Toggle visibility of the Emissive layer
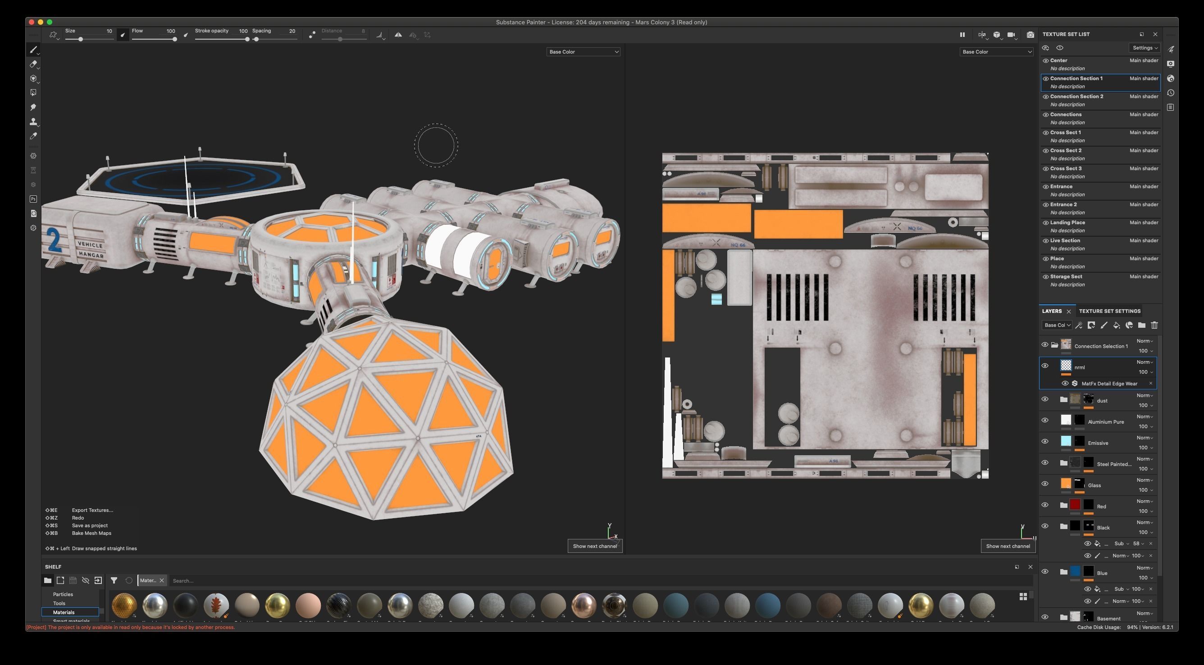The image size is (1204, 665). tap(1045, 441)
